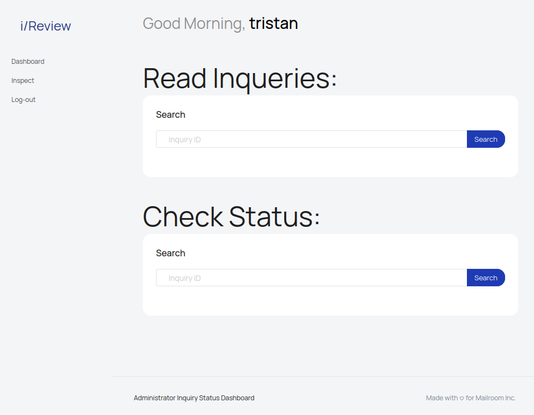534x415 pixels.
Task: Click the Mailroom Inc. text in footer
Action: point(495,398)
